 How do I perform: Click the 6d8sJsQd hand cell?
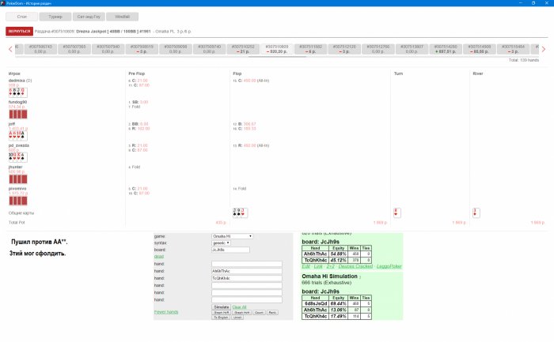point(316,303)
